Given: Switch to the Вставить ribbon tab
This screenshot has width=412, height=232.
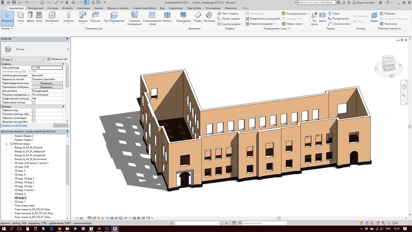Looking at the screenshot, I should [68, 8].
